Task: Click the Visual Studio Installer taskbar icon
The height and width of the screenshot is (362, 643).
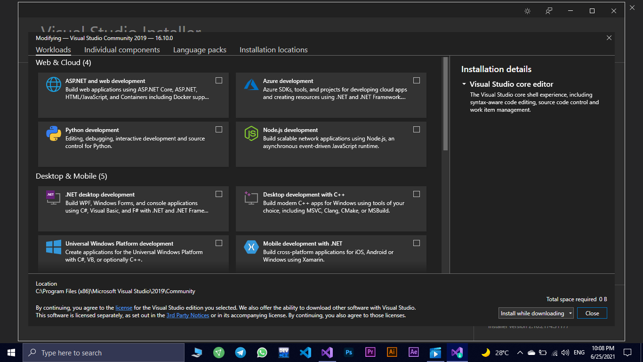Action: 457,353
